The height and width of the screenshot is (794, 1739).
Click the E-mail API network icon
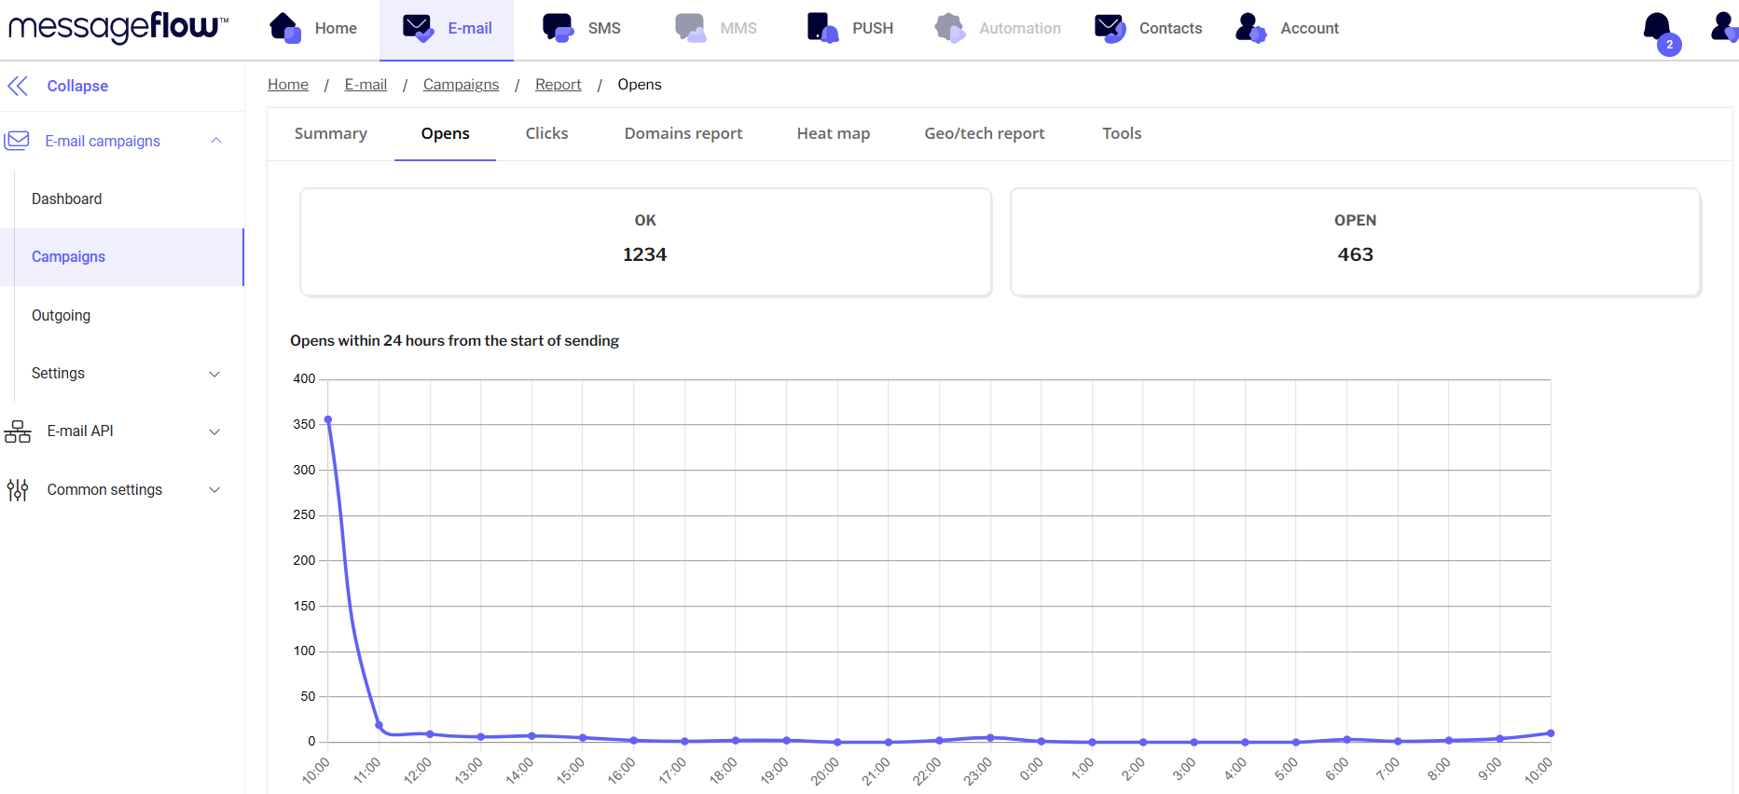18,431
